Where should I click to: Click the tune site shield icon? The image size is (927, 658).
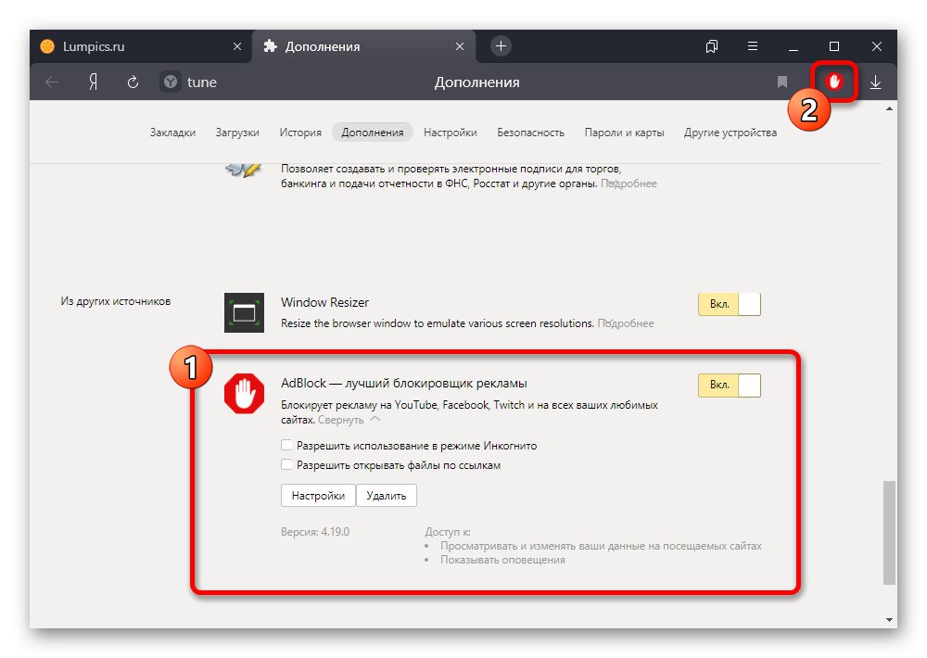point(171,82)
